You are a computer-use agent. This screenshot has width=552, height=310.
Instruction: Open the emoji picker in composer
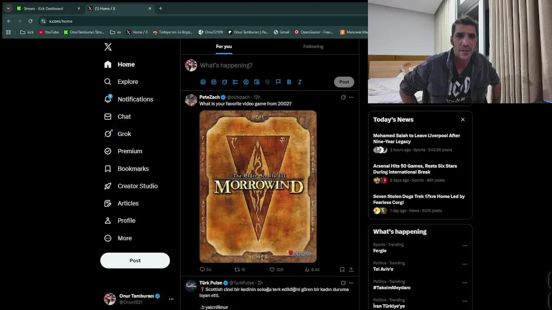(246, 82)
